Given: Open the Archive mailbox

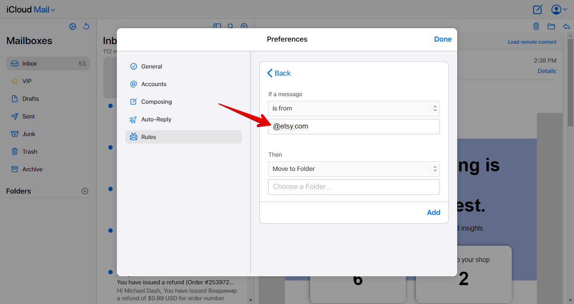Looking at the screenshot, I should pos(48,169).
